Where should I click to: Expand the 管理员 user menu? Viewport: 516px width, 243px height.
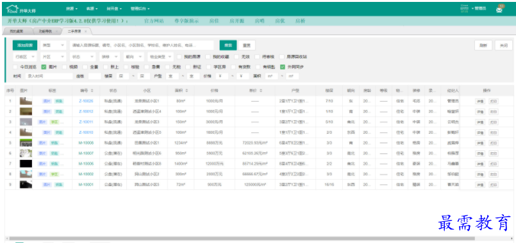[x=479, y=8]
